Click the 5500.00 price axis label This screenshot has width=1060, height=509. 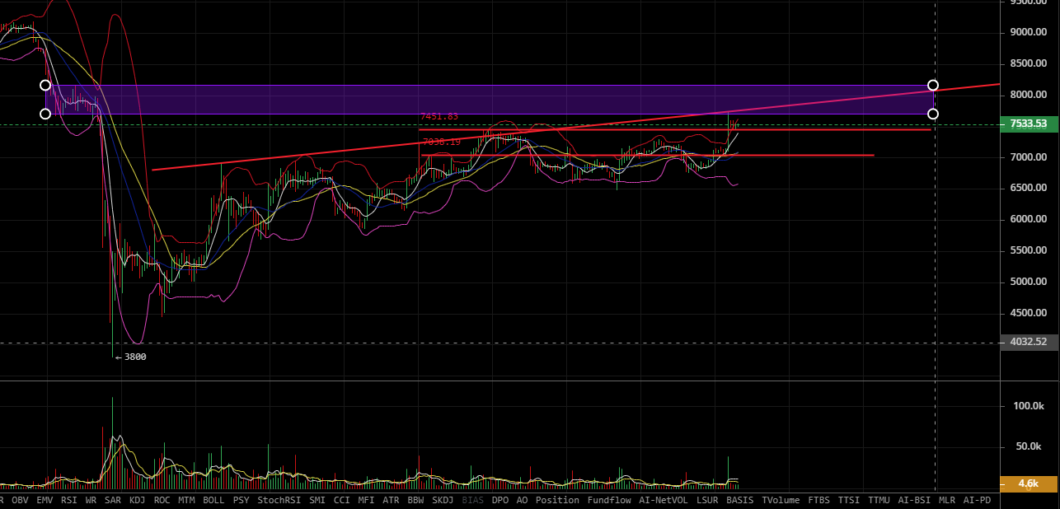click(x=1028, y=250)
